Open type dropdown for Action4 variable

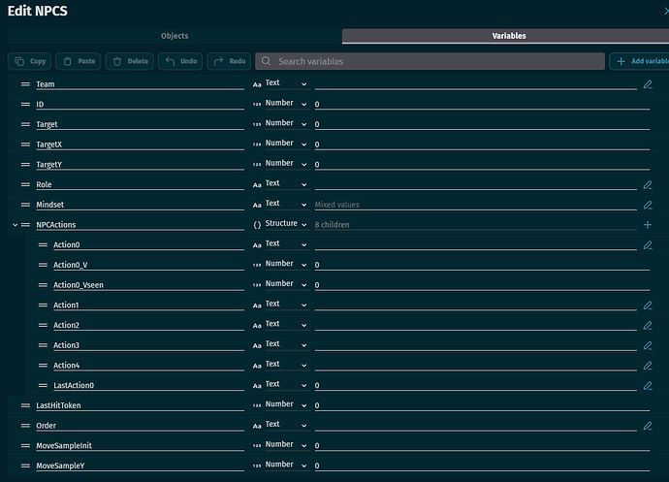coord(286,365)
